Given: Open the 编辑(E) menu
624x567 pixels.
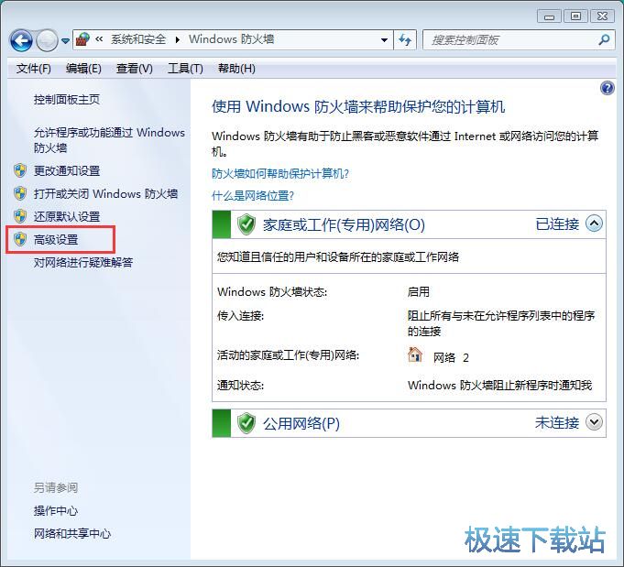Looking at the screenshot, I should pyautogui.click(x=83, y=69).
